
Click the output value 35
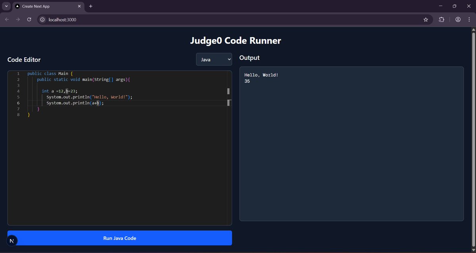[x=247, y=81]
